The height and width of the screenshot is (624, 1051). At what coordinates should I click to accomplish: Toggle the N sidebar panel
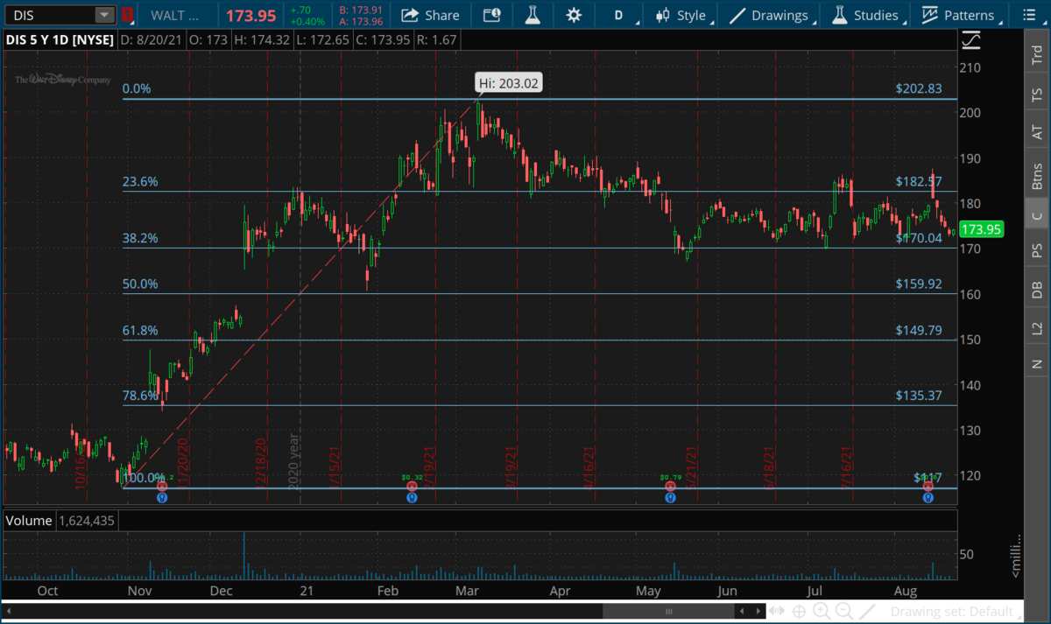1036,362
